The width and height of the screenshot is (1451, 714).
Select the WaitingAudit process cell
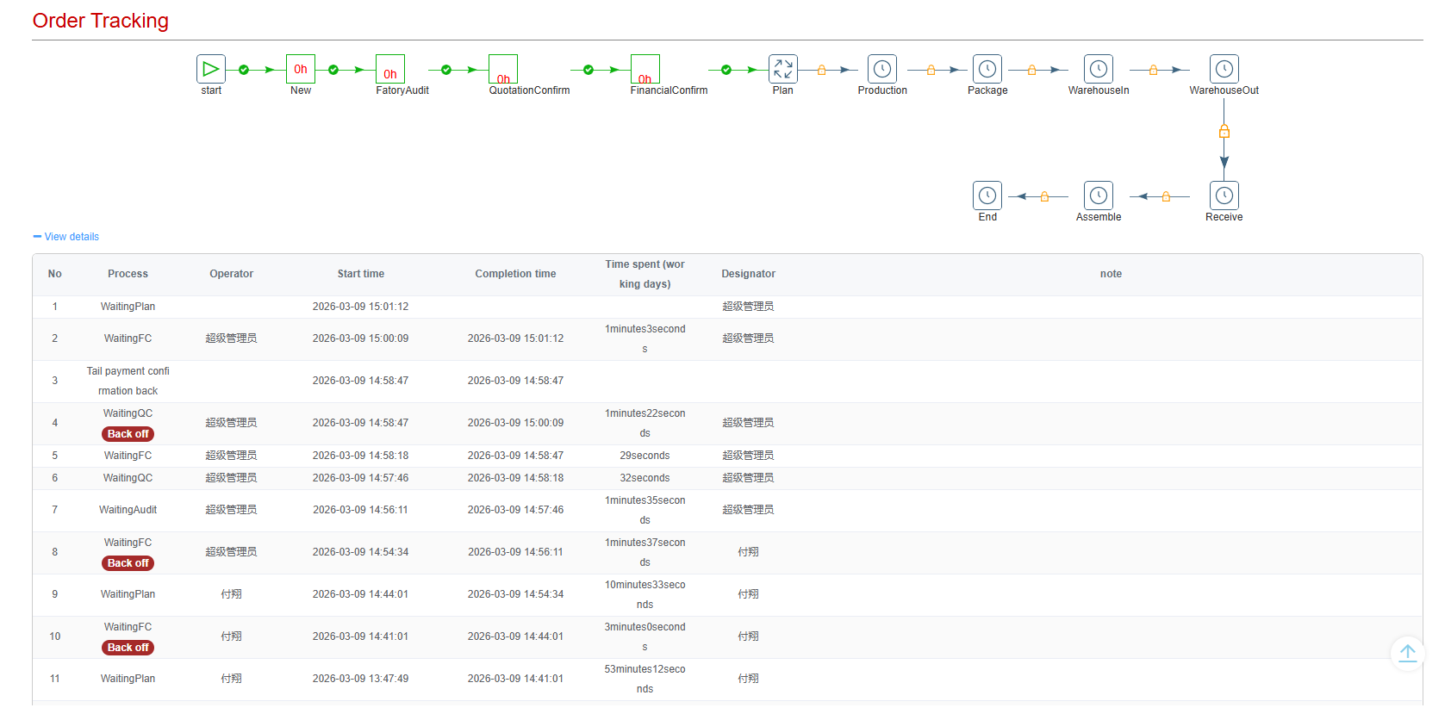[x=128, y=510]
